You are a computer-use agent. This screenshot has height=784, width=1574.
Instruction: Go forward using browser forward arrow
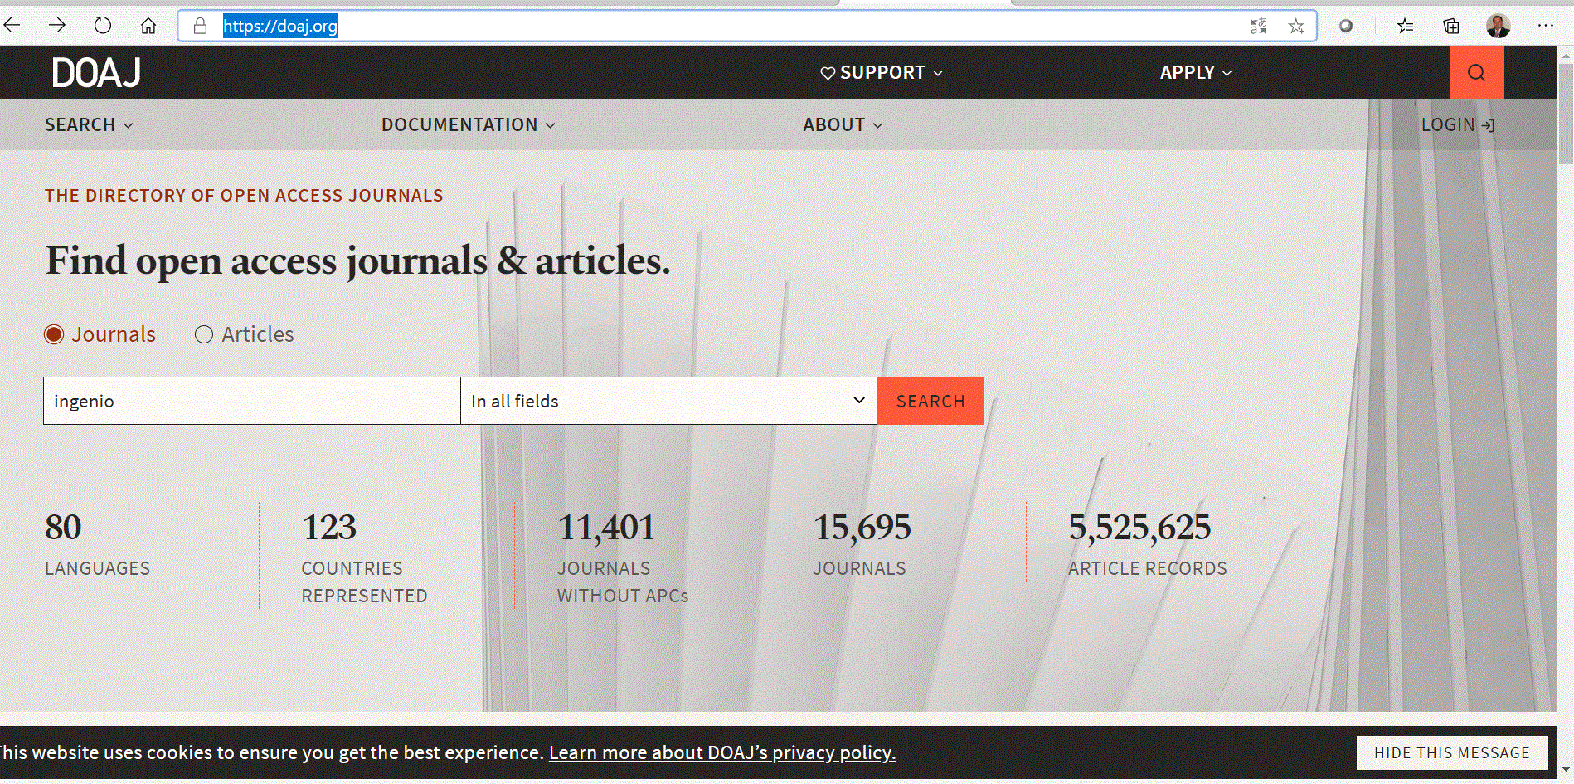(x=57, y=26)
